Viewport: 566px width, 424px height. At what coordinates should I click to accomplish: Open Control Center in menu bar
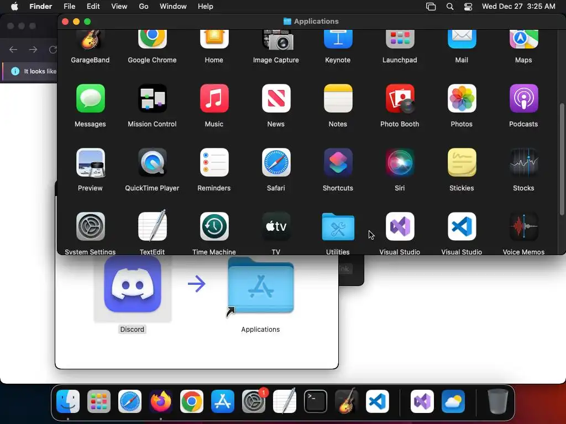(x=468, y=7)
